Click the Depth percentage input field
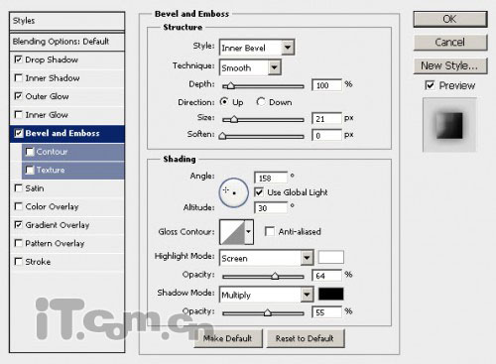496x364 pixels. [326, 85]
